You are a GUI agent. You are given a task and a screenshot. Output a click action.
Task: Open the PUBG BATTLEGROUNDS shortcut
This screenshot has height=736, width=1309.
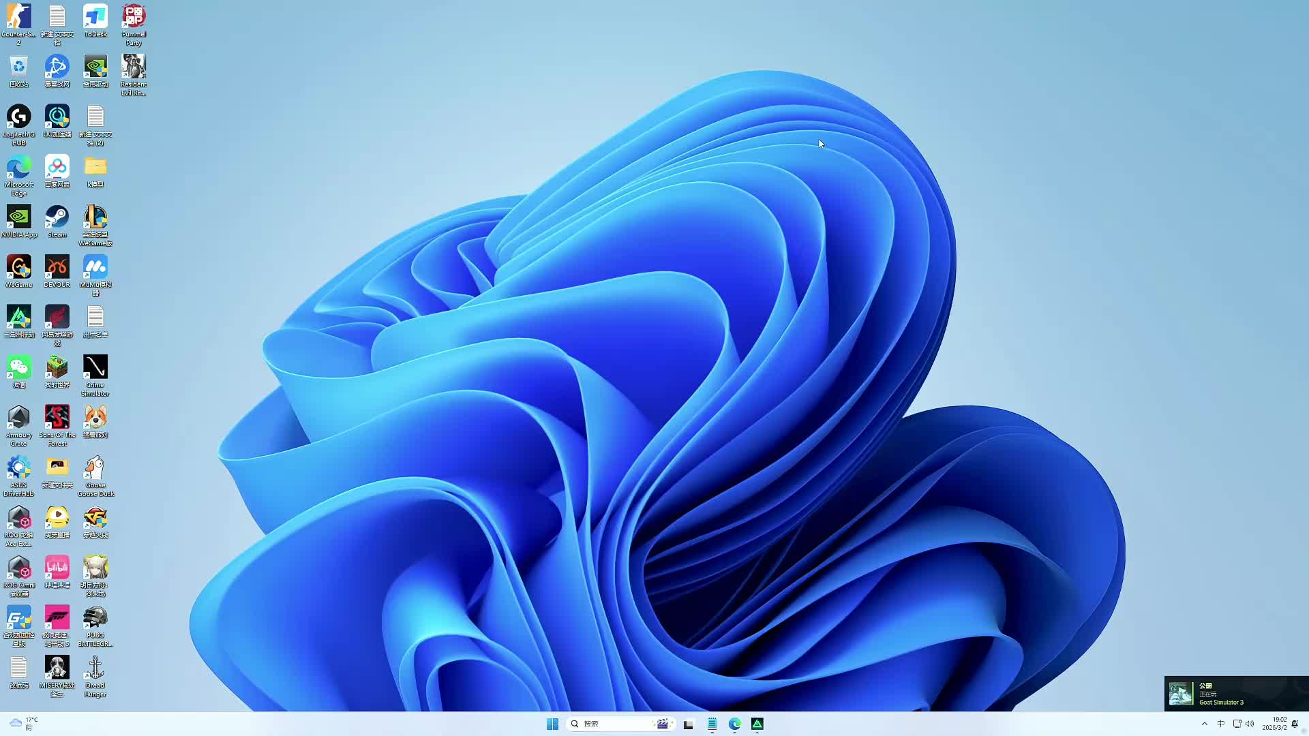95,619
